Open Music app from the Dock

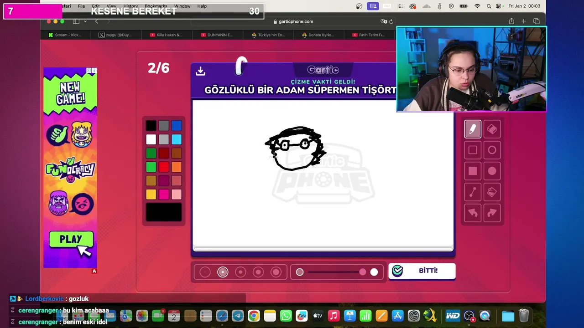[x=334, y=315]
